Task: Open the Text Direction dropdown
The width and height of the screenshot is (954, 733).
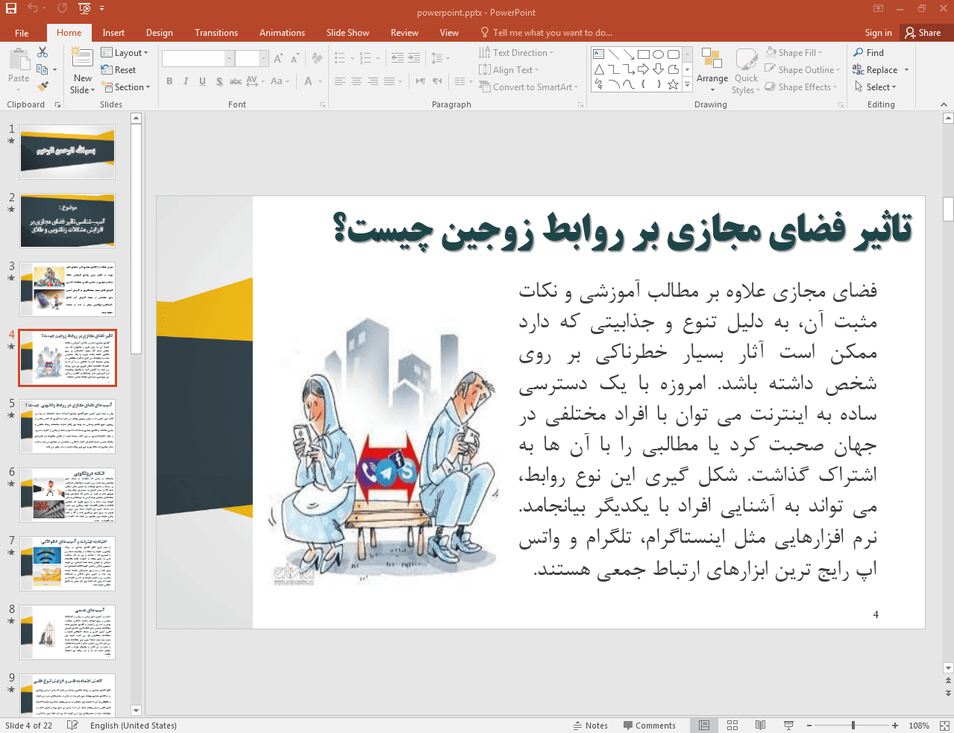Action: pyautogui.click(x=516, y=53)
